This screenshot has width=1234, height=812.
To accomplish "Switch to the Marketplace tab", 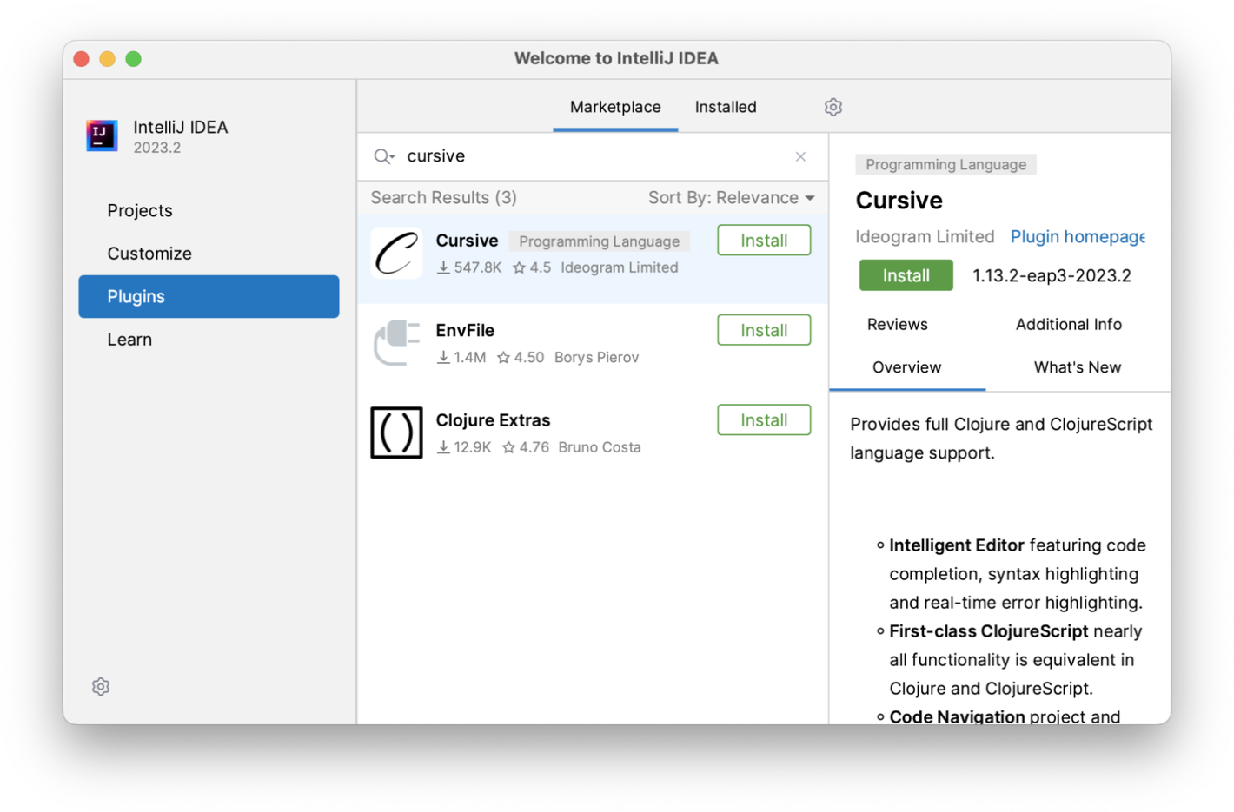I will point(615,107).
